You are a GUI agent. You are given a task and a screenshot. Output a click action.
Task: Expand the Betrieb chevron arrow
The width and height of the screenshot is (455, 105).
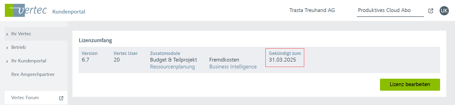click(x=7, y=48)
